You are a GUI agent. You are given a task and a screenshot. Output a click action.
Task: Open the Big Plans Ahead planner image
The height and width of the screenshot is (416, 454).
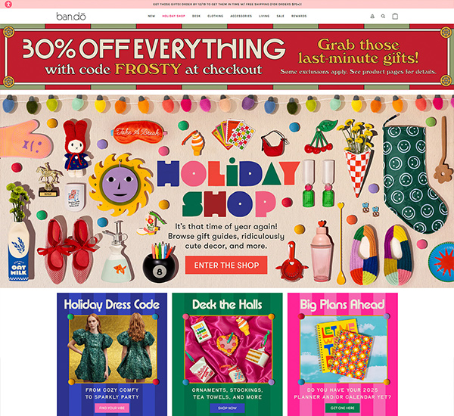tap(344, 349)
